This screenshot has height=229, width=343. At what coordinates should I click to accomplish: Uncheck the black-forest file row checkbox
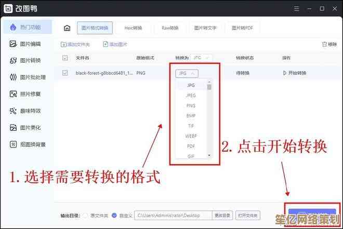(65, 73)
